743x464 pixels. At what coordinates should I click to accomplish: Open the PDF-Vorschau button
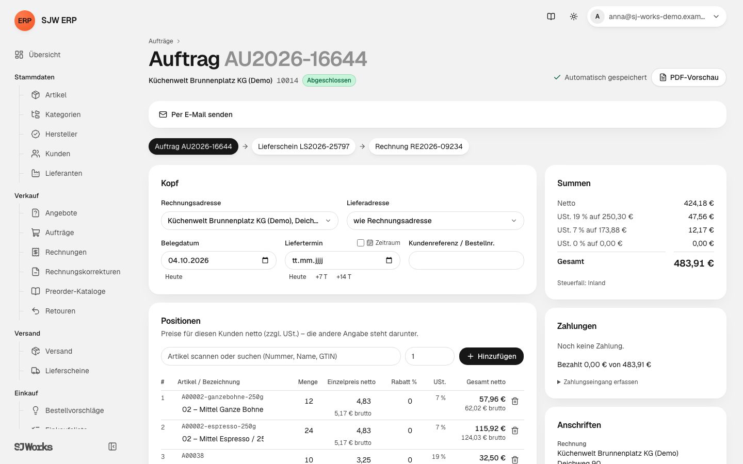coord(689,77)
